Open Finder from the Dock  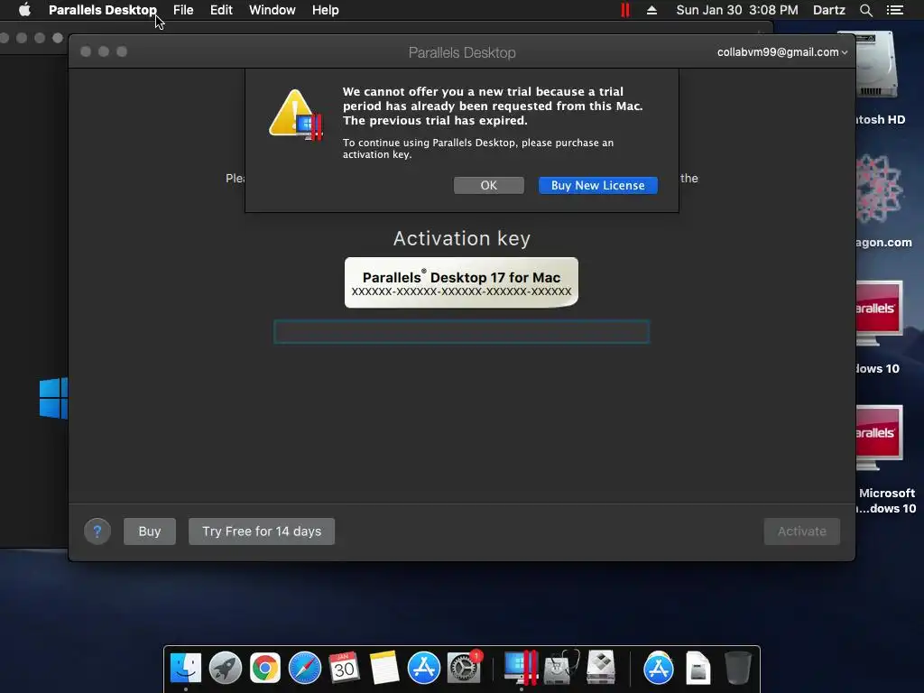(x=186, y=668)
